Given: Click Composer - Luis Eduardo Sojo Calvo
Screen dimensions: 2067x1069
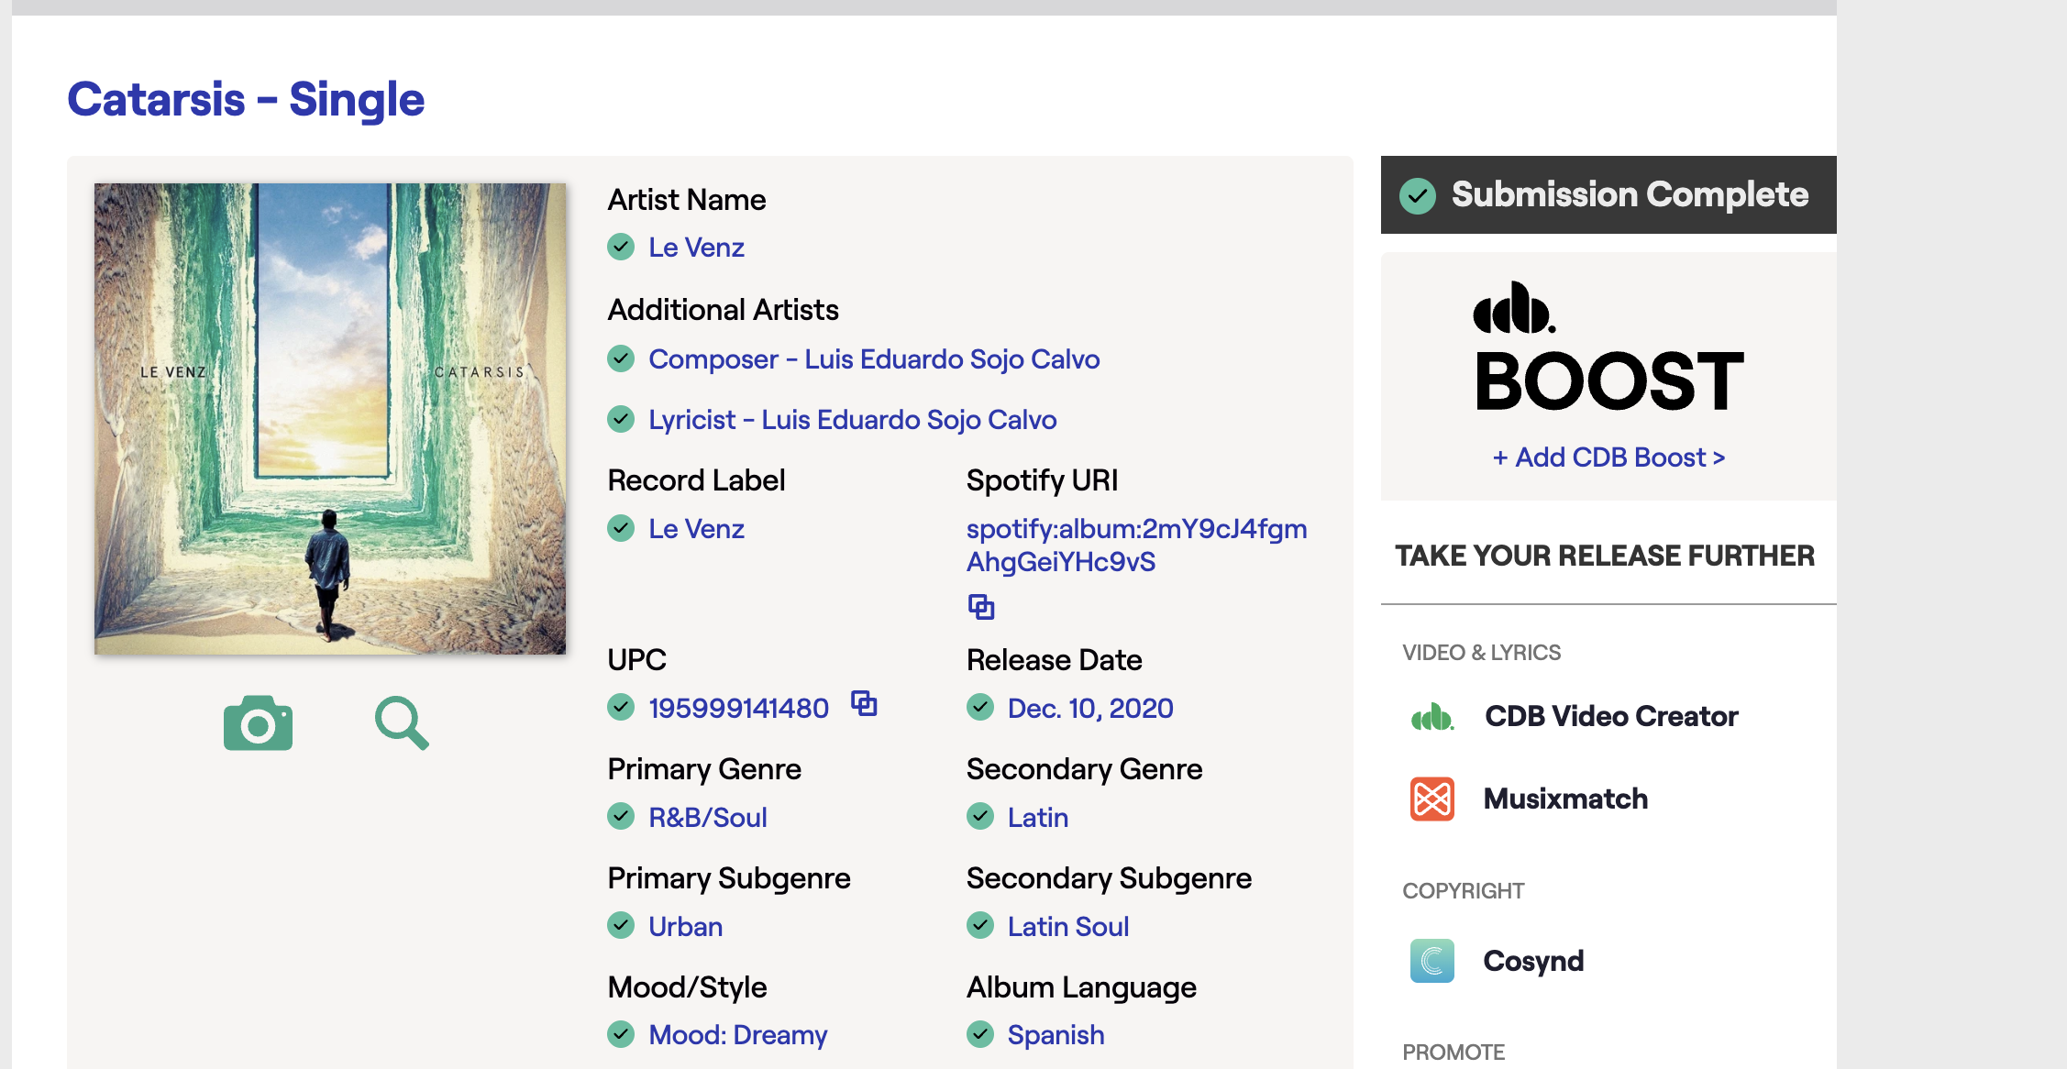Looking at the screenshot, I should coord(874,359).
